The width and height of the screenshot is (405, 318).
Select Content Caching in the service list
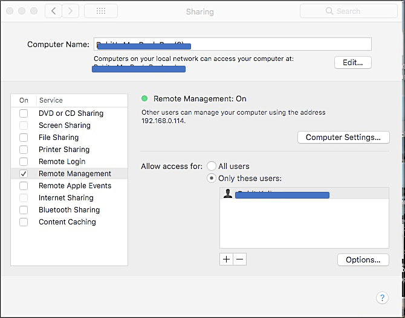(67, 222)
